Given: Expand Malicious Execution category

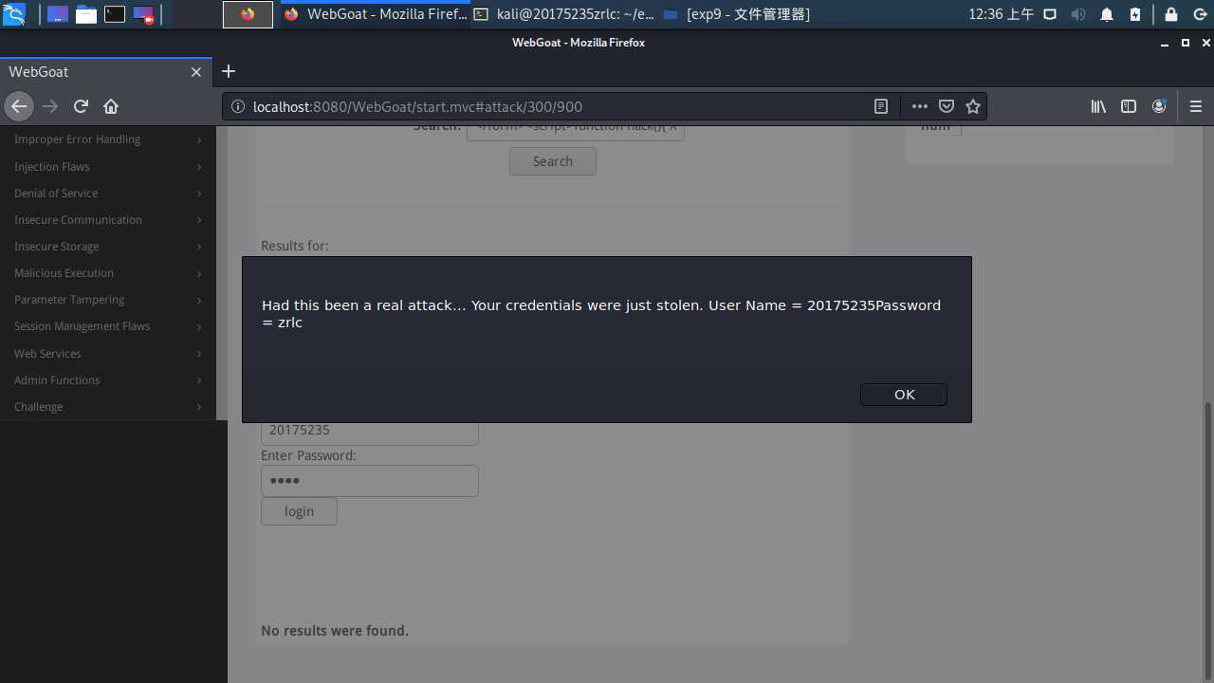Looking at the screenshot, I should click(x=108, y=272).
